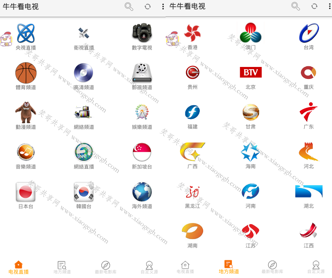Choose the 韓國台 flag icon

pyautogui.click(x=84, y=192)
